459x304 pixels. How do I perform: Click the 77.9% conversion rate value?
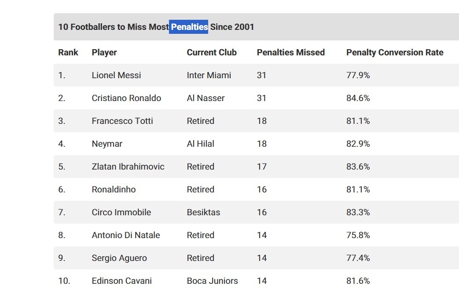[x=358, y=75]
